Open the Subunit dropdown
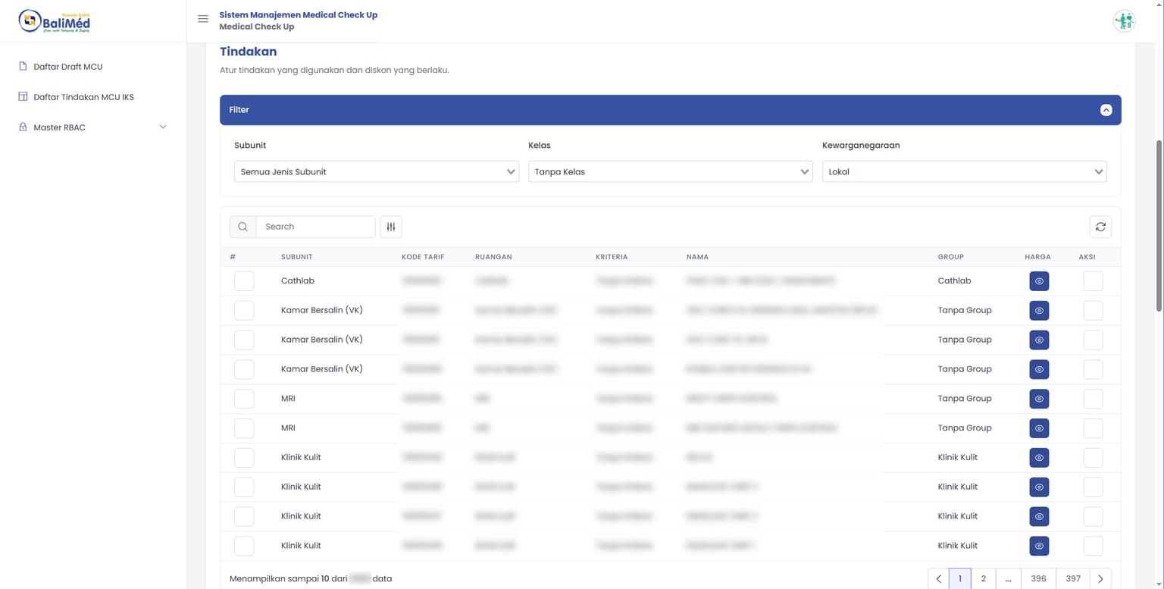Screen dimensions: 1164x589 [376, 172]
